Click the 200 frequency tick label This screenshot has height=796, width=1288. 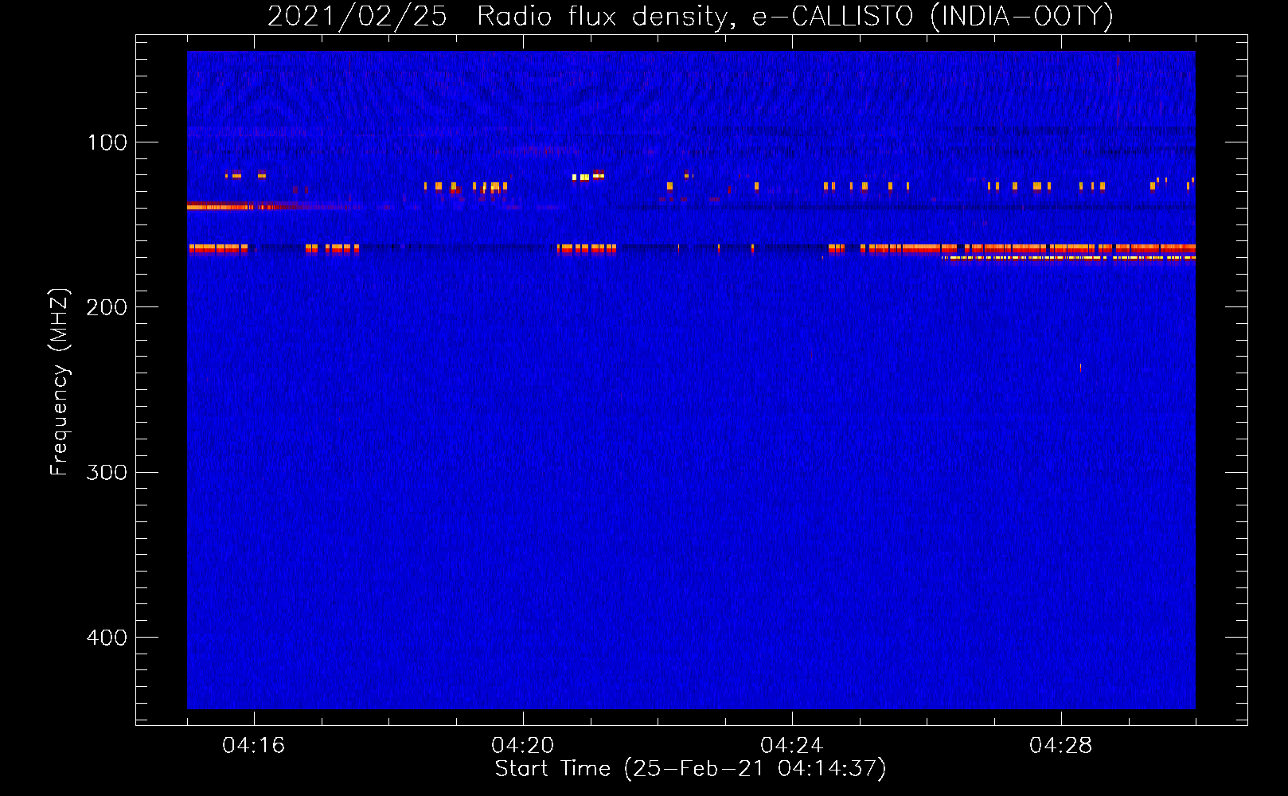tap(107, 307)
